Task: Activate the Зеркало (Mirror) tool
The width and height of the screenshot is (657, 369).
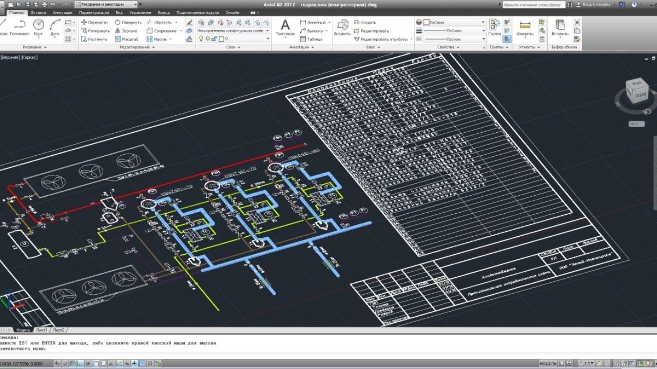Action: point(126,31)
